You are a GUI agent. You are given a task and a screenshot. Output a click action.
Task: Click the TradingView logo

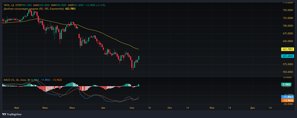(12, 114)
